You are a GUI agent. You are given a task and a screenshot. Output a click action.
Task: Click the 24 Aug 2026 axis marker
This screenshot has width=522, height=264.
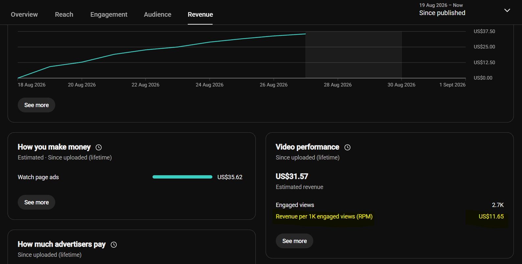tap(209, 85)
